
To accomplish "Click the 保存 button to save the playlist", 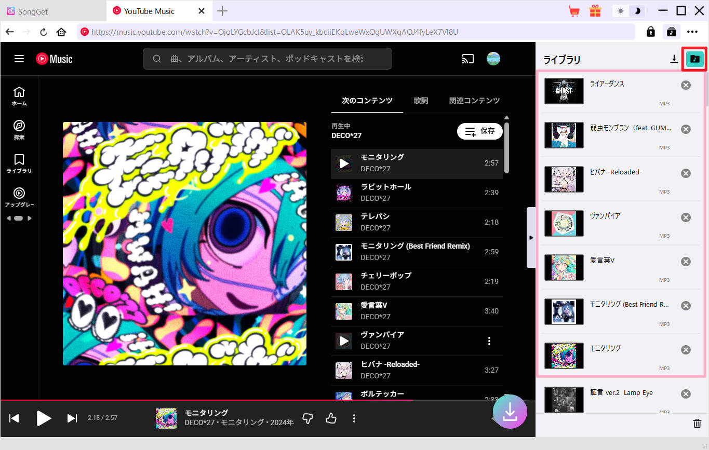I will coord(479,131).
